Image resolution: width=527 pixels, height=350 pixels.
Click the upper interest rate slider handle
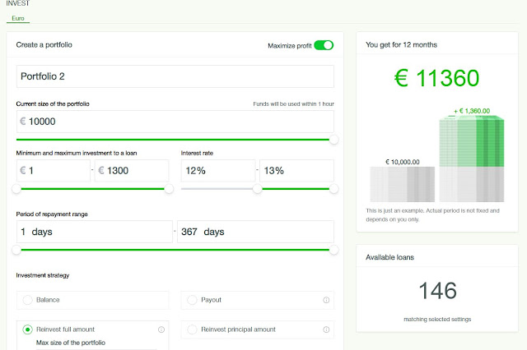[333, 189]
